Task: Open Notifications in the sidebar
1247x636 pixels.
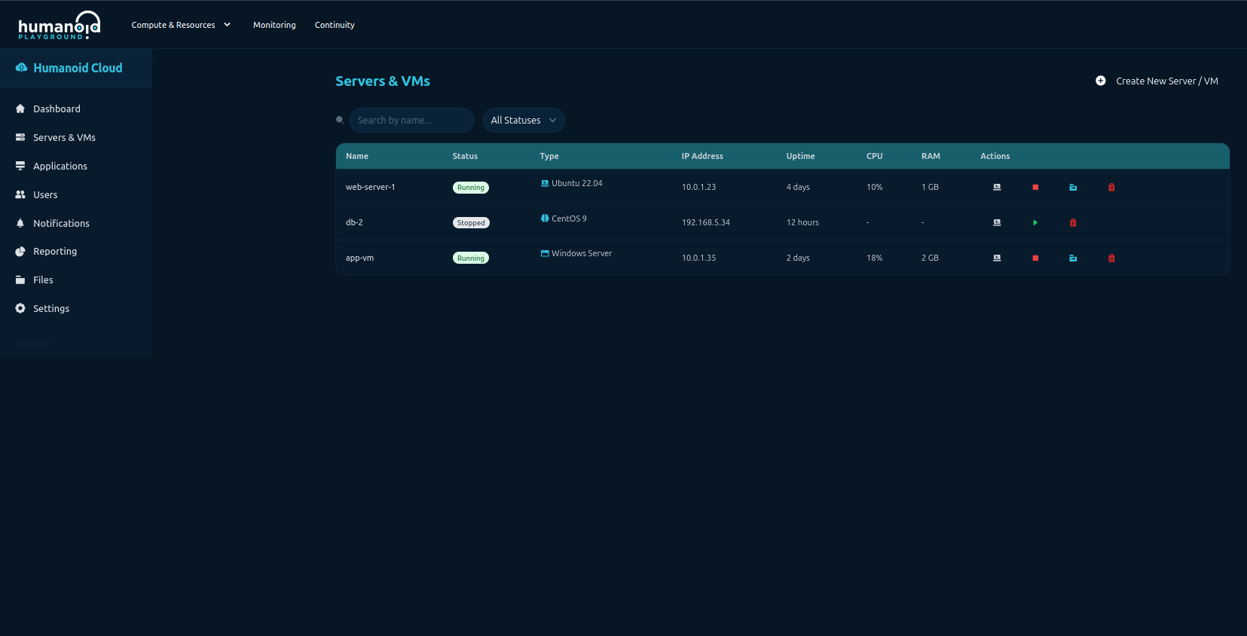Action: coord(61,223)
